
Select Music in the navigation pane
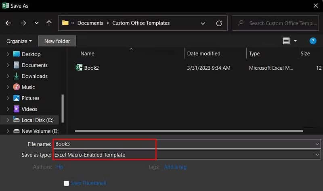click(x=28, y=87)
